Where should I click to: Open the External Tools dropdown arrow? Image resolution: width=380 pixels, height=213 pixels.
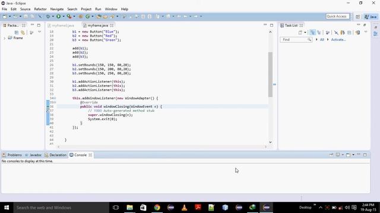74,17
